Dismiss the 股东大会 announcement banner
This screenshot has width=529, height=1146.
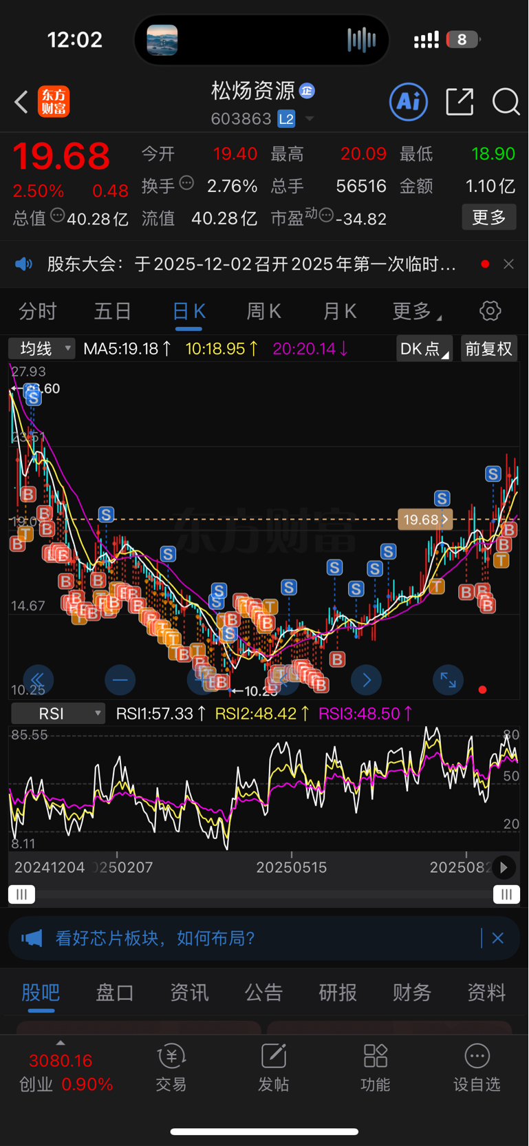pos(508,264)
